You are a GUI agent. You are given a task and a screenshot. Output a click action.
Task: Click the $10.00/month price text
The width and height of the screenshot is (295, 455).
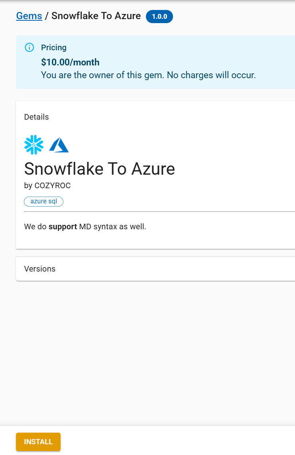(x=70, y=62)
